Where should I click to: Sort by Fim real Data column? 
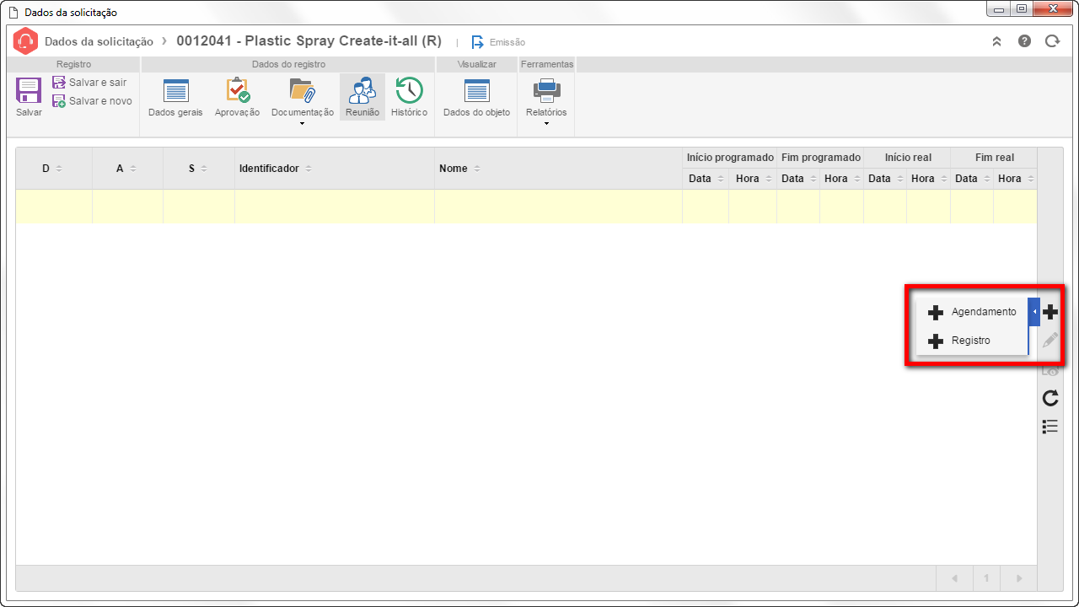point(972,179)
